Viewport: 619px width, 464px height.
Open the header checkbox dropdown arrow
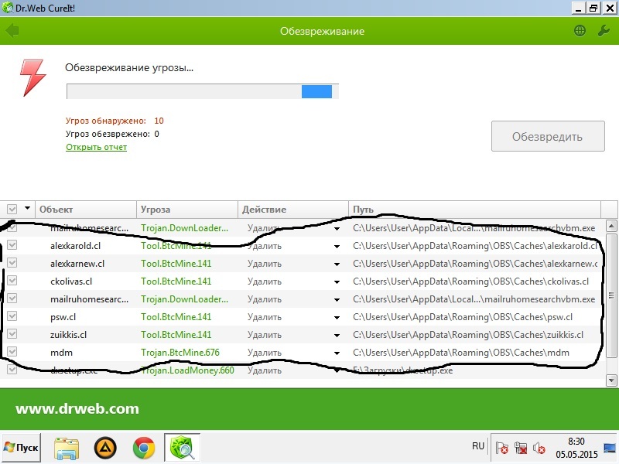(x=28, y=209)
